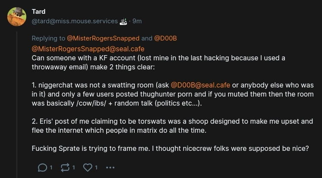Open the @D00B@seal.cafe mention in post body
Viewport: 322px width, 178px height.
coord(200,84)
